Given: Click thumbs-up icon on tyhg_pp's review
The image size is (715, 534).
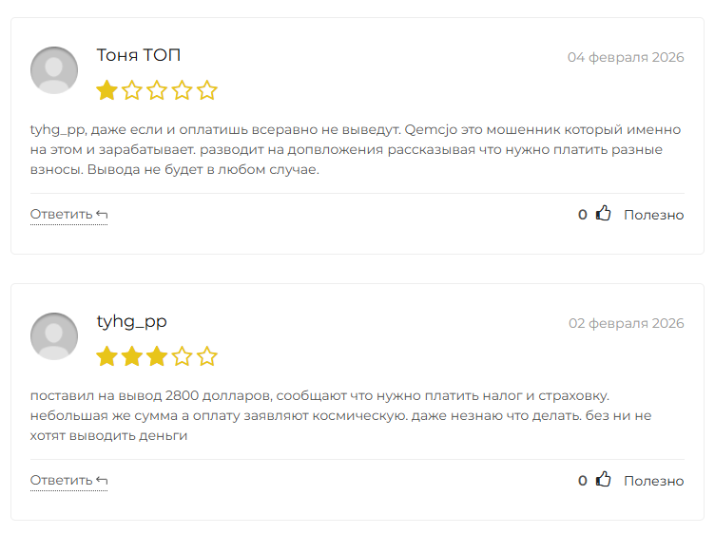Looking at the screenshot, I should 603,480.
